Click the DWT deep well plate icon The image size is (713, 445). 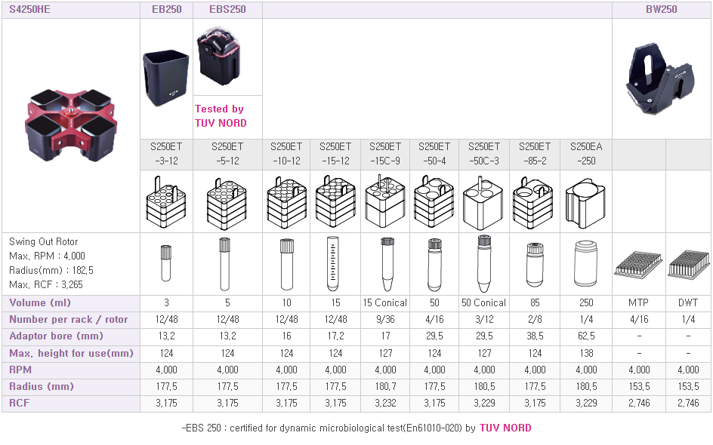[x=688, y=264]
